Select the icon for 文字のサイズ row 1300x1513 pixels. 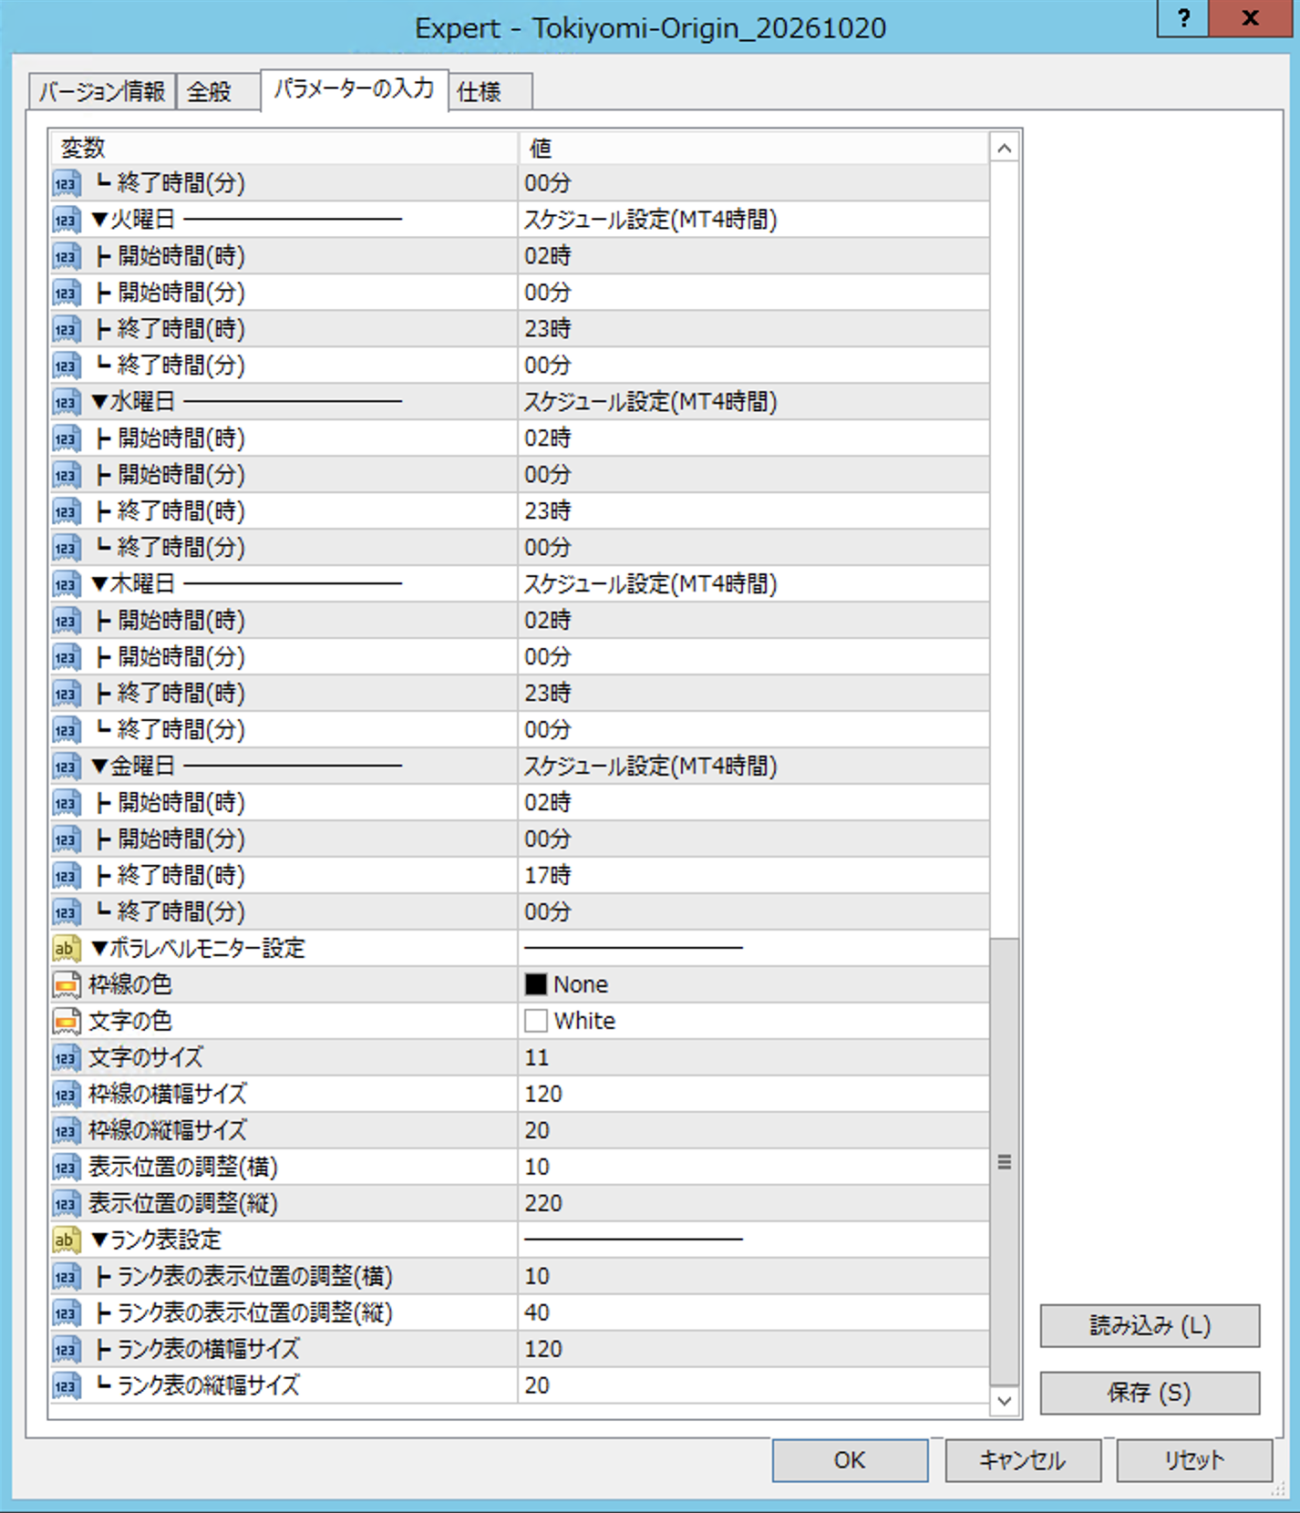click(x=66, y=1058)
